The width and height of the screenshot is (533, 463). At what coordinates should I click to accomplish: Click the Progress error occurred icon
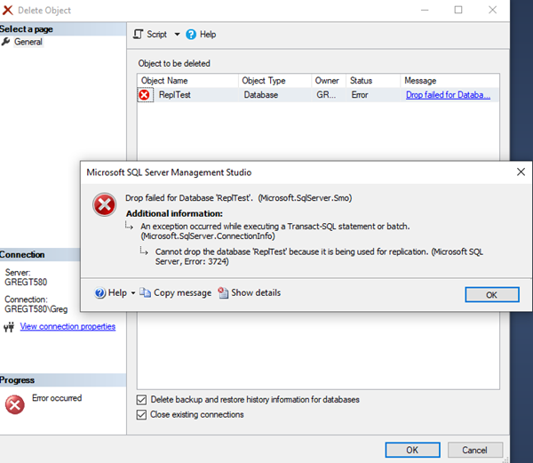pyautogui.click(x=15, y=405)
